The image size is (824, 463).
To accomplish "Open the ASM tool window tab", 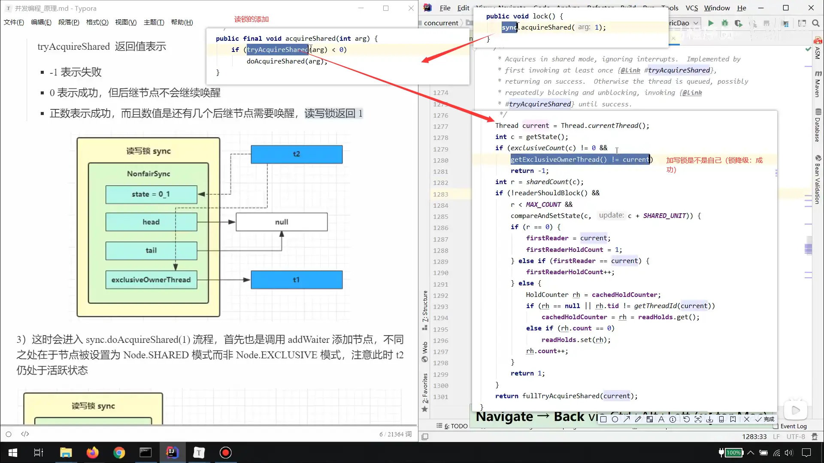I will (x=818, y=48).
